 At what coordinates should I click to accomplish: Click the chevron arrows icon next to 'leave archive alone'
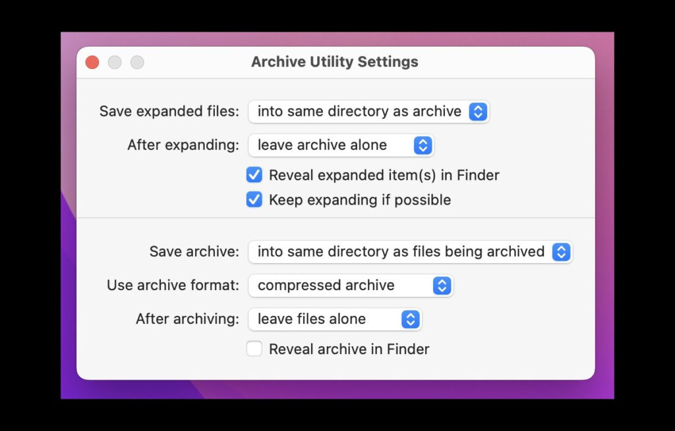click(x=423, y=145)
